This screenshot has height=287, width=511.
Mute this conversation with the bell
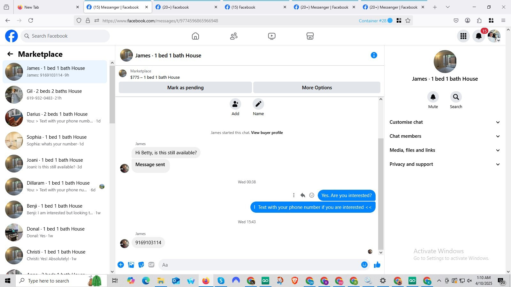[433, 97]
